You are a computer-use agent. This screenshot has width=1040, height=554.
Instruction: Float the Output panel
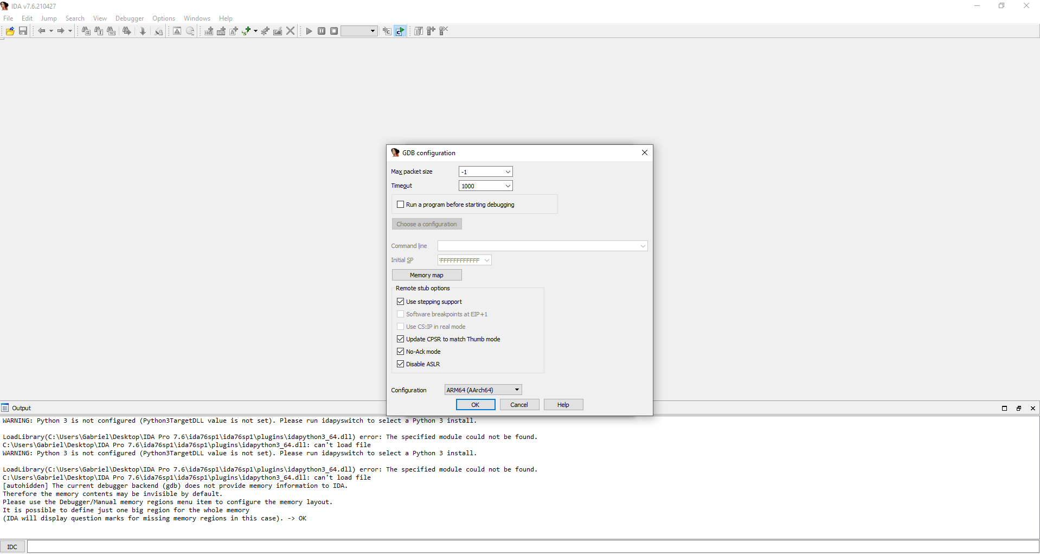(1018, 408)
